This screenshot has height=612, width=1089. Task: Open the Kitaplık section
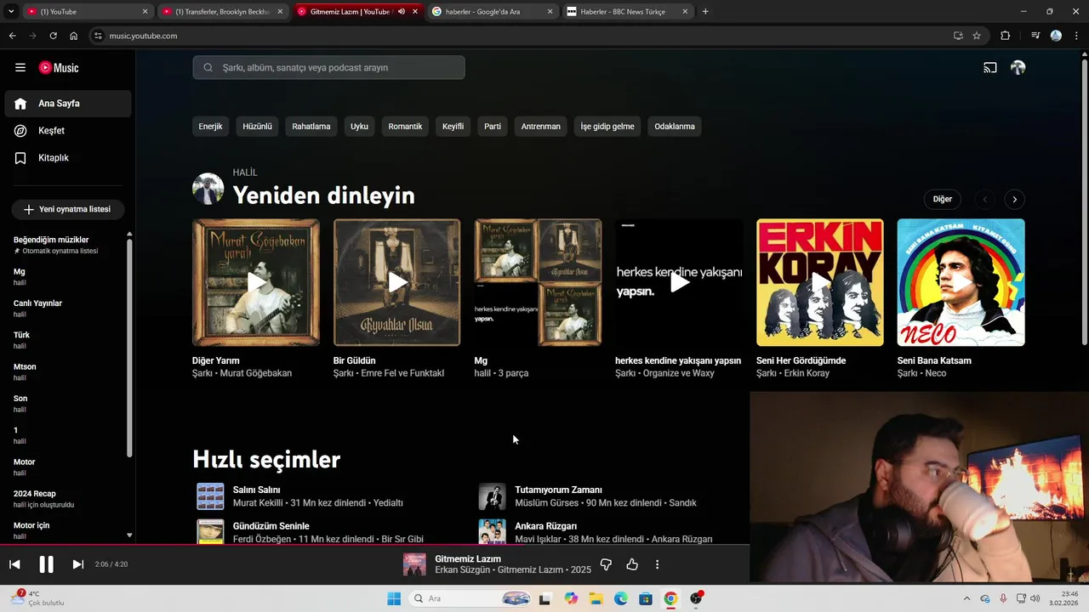point(68,158)
